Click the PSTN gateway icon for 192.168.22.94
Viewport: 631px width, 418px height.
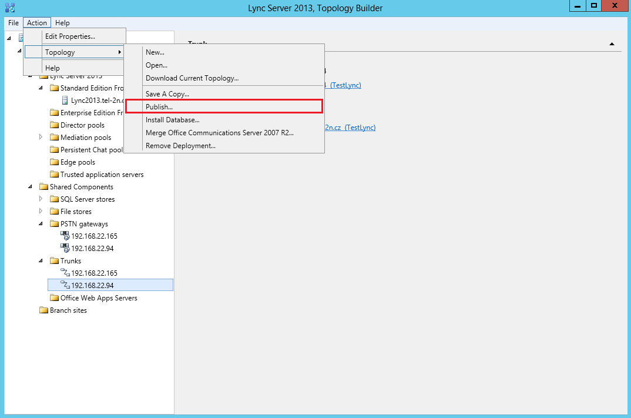[65, 248]
